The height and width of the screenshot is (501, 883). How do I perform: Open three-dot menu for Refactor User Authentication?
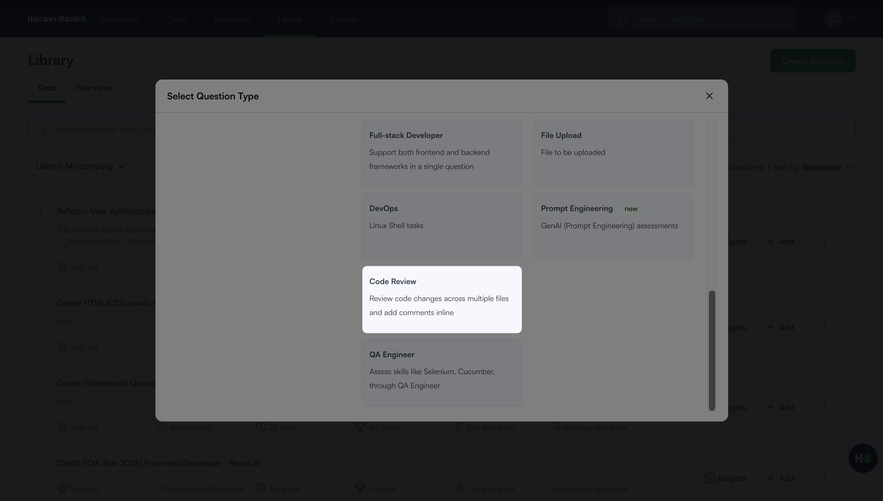point(824,241)
